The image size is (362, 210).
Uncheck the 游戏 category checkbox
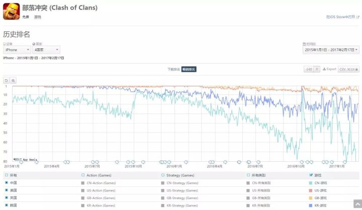[311, 175]
